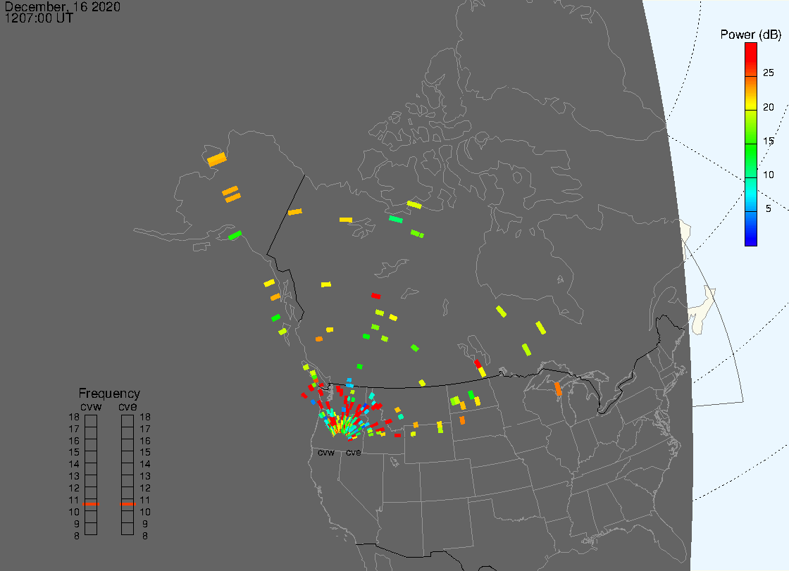Screen dimensions: 789x571
Task: Click the 11 label left of cvw scale
Action: tap(74, 500)
